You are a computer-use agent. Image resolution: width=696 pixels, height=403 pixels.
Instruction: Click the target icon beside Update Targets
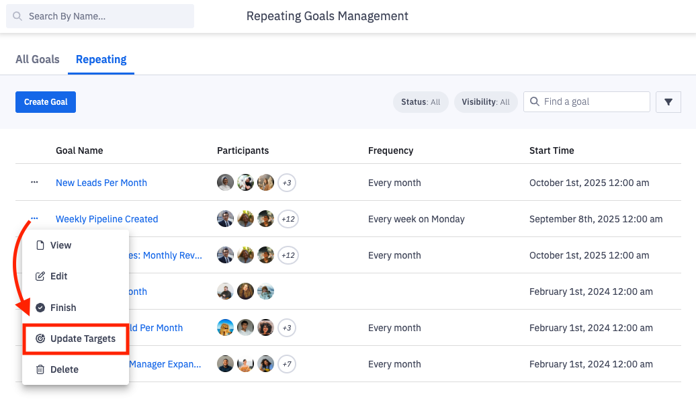[x=40, y=339]
